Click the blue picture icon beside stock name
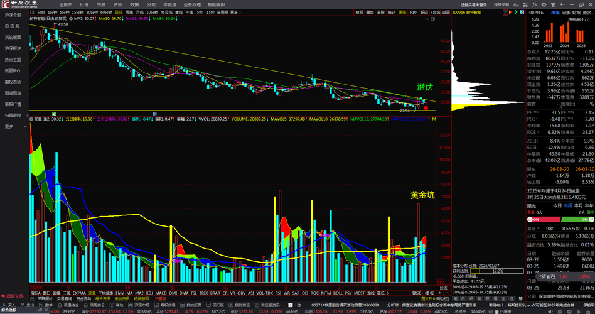This screenshot has height=314, width=595. pyautogui.click(x=522, y=13)
